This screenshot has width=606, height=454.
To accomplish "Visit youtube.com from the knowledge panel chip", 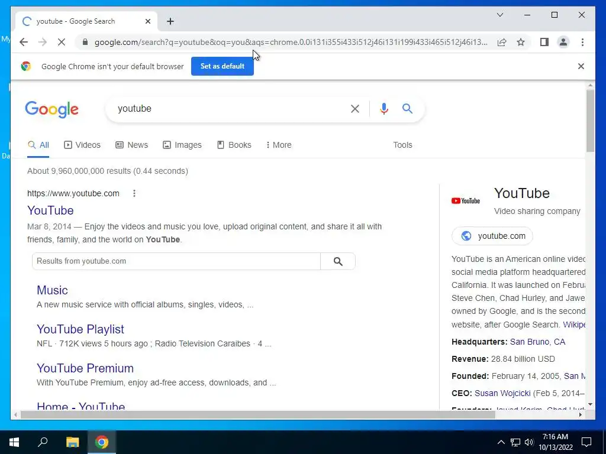I will click(492, 236).
